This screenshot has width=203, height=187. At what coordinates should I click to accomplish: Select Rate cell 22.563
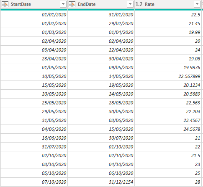pos(168,103)
